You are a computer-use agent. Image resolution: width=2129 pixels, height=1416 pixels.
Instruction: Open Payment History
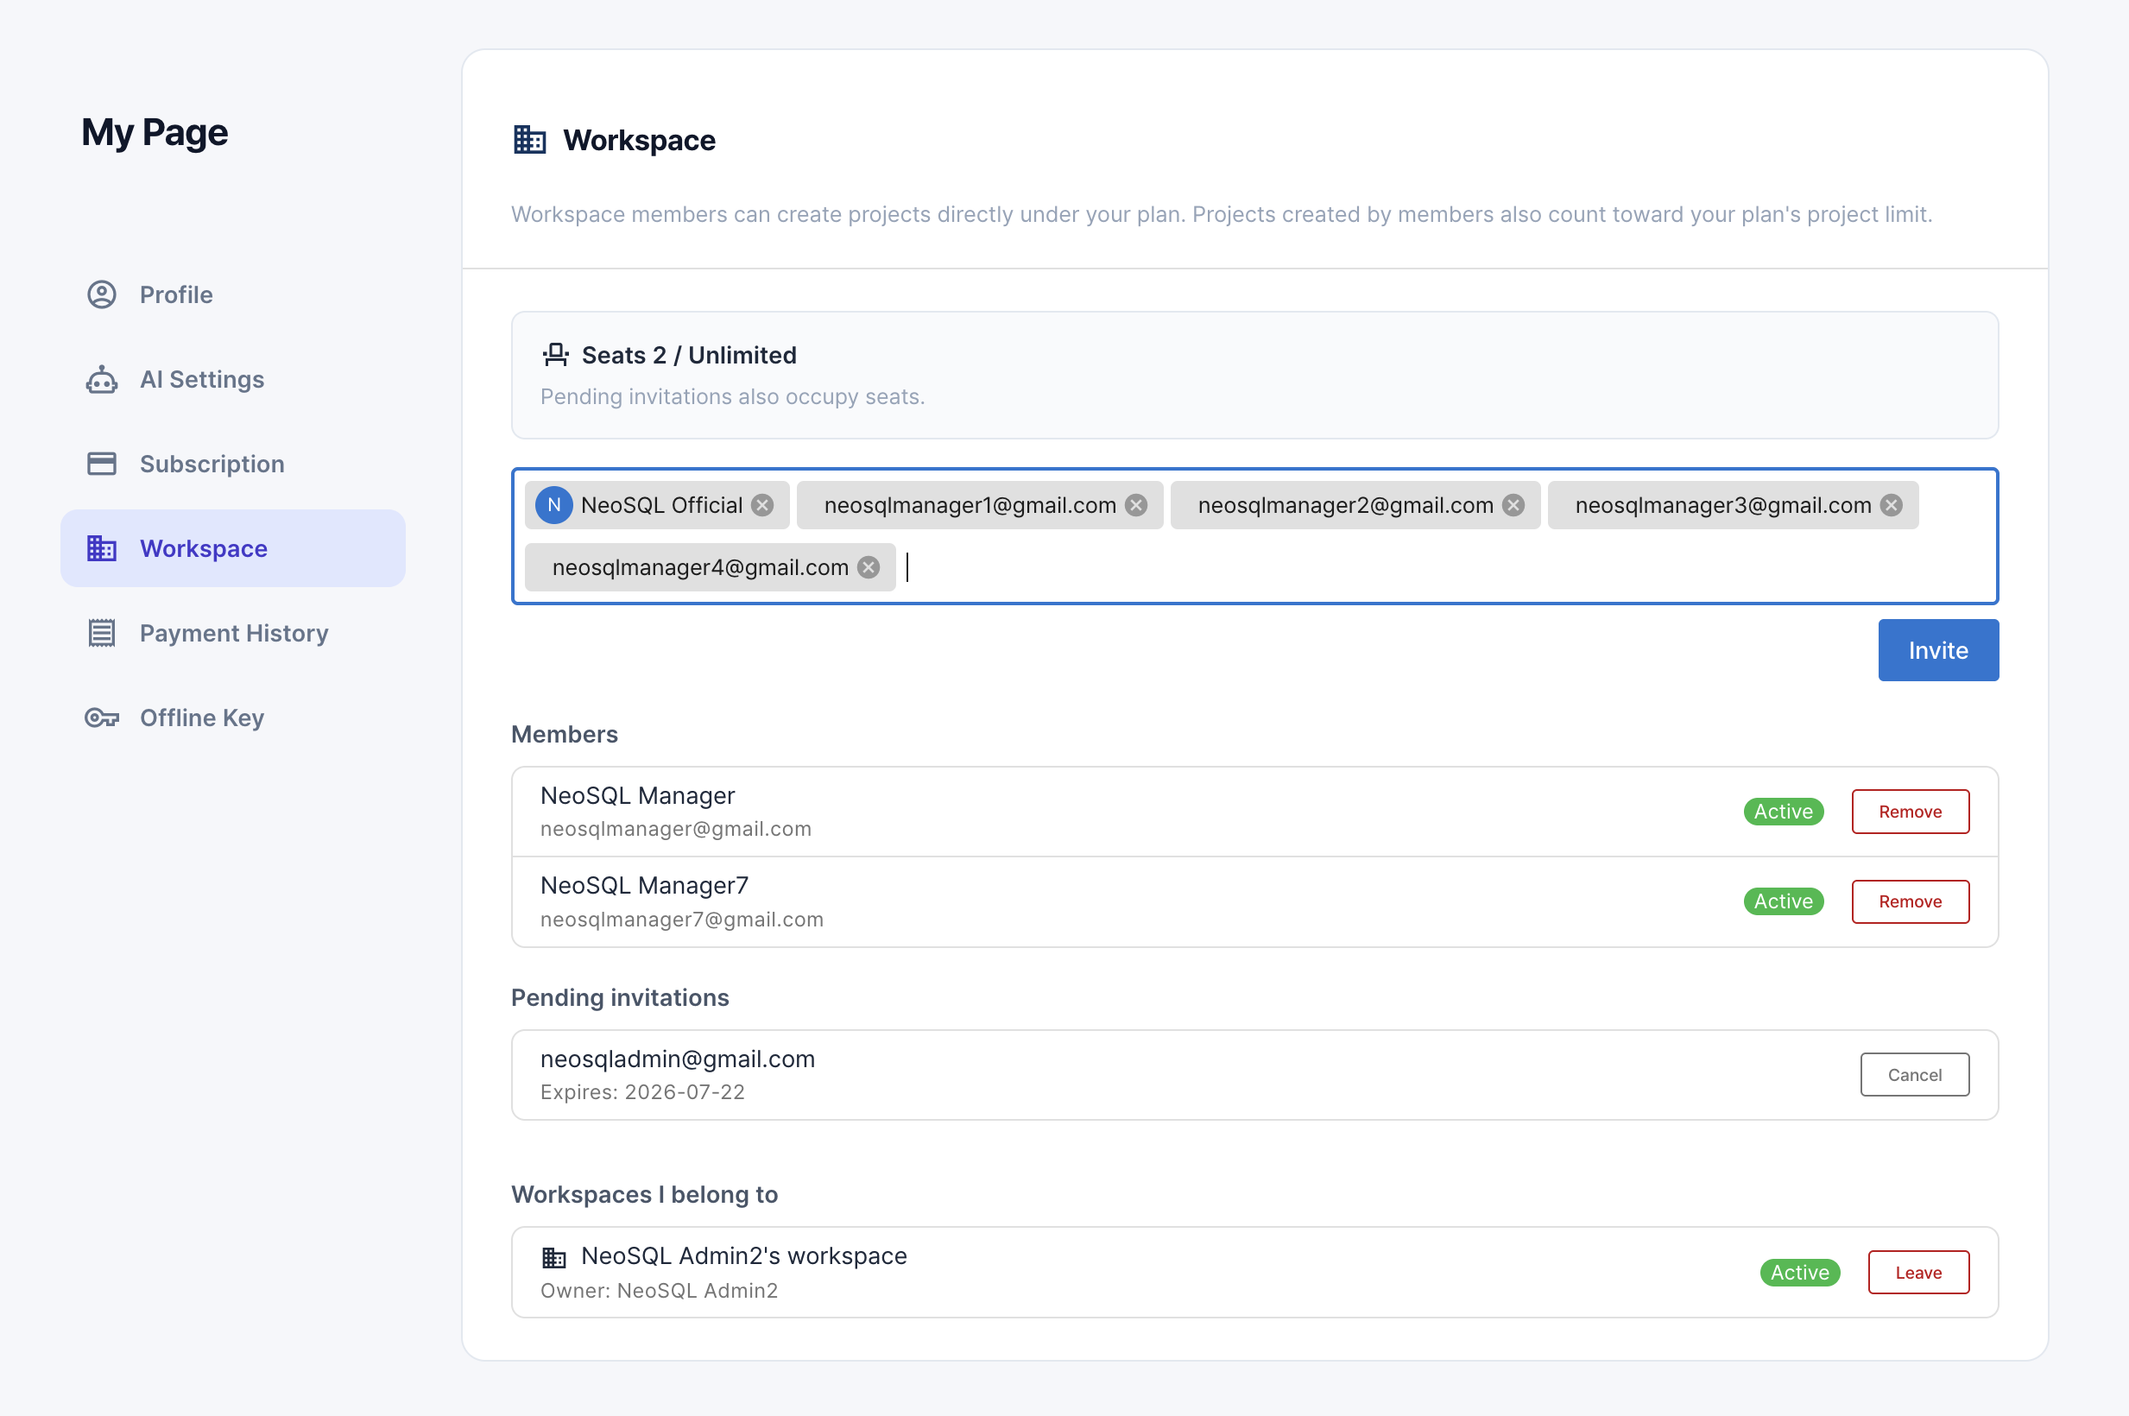pyautogui.click(x=233, y=633)
